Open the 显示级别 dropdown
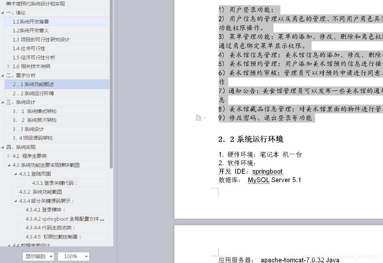Screen dimensions: 383x263 pyautogui.click(x=38, y=256)
